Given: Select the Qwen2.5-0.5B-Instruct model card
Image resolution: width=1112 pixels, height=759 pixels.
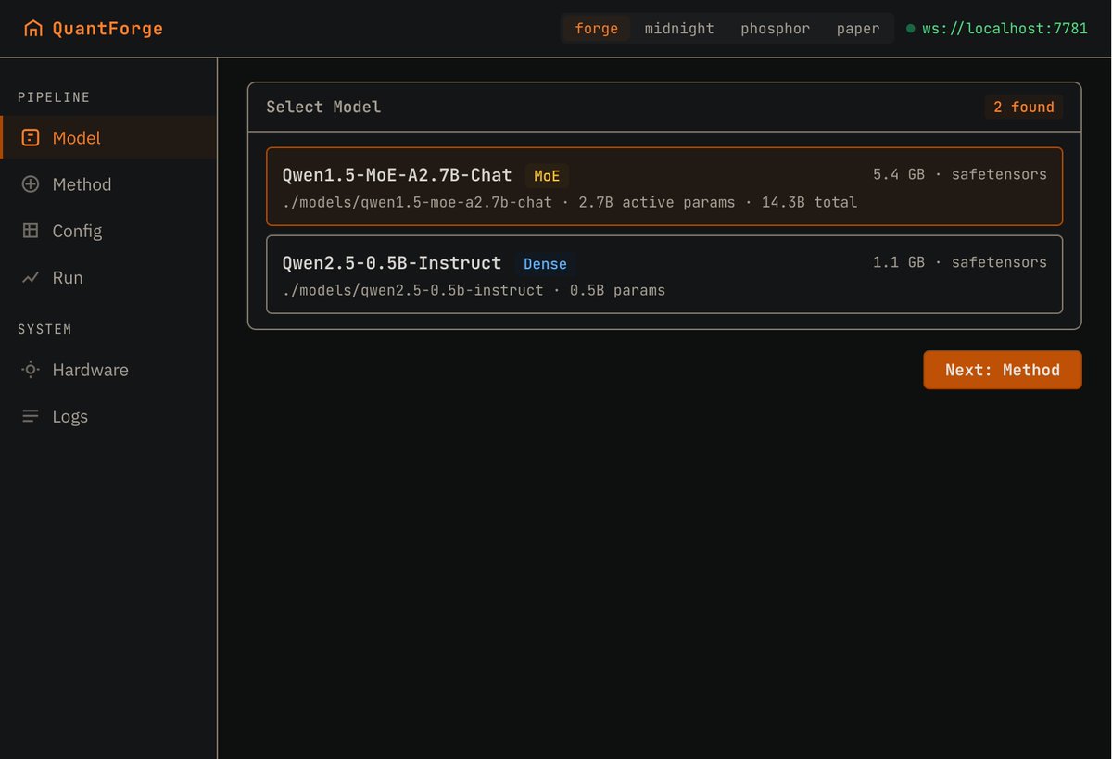Looking at the screenshot, I should click(663, 274).
